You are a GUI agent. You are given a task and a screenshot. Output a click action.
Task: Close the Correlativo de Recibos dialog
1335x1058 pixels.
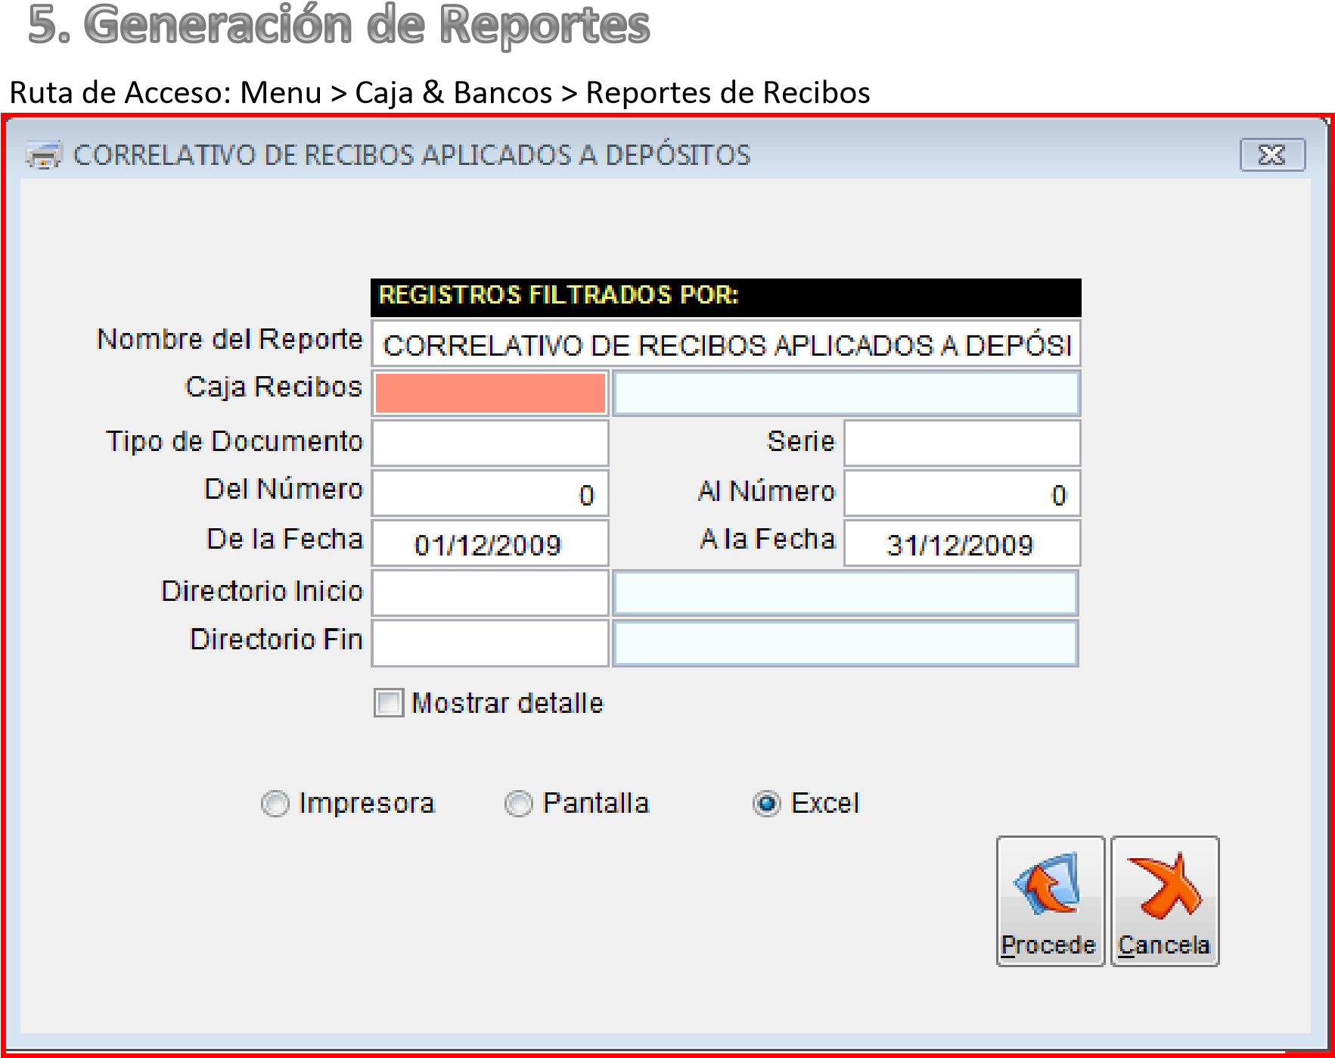pos(1272,155)
